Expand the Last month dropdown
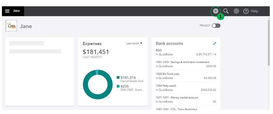The width and height of the screenshot is (273, 114). pos(134,43)
